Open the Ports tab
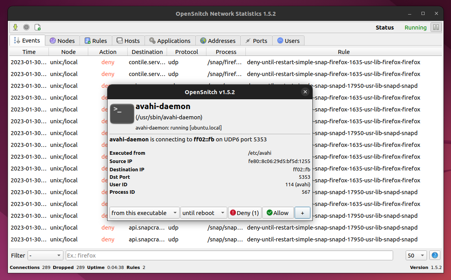Image resolution: width=451 pixels, height=280 pixels. pos(256,41)
